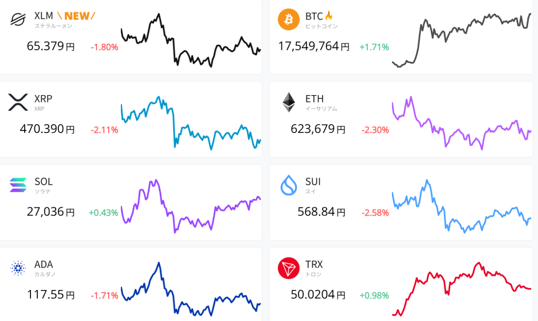538x321 pixels.
Task: Click the Stellar XLM coin icon
Action: (x=18, y=19)
